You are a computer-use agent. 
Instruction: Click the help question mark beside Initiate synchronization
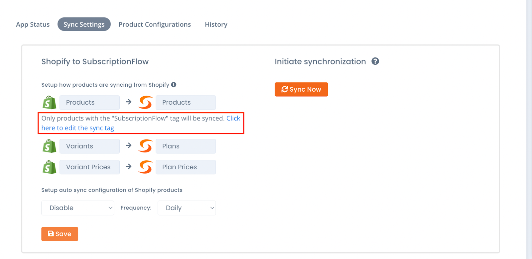[x=375, y=61]
